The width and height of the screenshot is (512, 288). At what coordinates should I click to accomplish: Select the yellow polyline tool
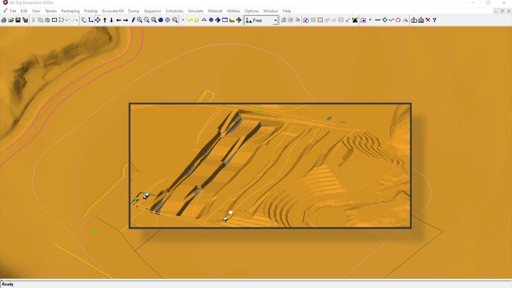point(190,20)
